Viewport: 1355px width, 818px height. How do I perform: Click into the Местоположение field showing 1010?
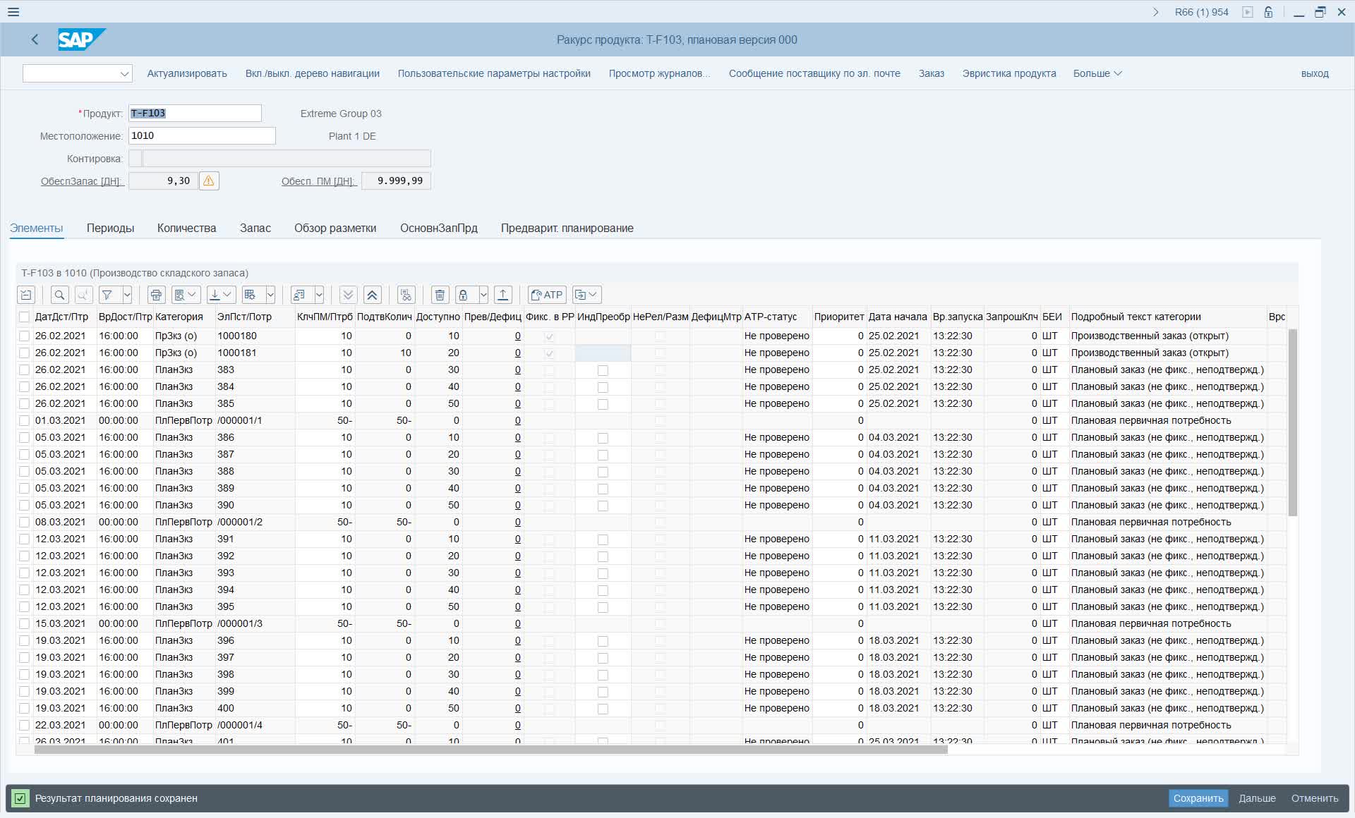(202, 135)
